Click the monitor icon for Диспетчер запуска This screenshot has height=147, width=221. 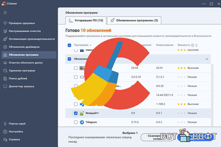[x=5, y=86]
